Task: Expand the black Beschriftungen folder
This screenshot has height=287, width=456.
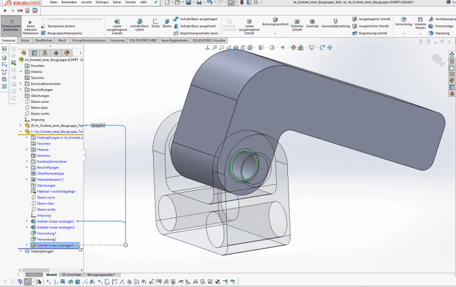Action: point(21,90)
